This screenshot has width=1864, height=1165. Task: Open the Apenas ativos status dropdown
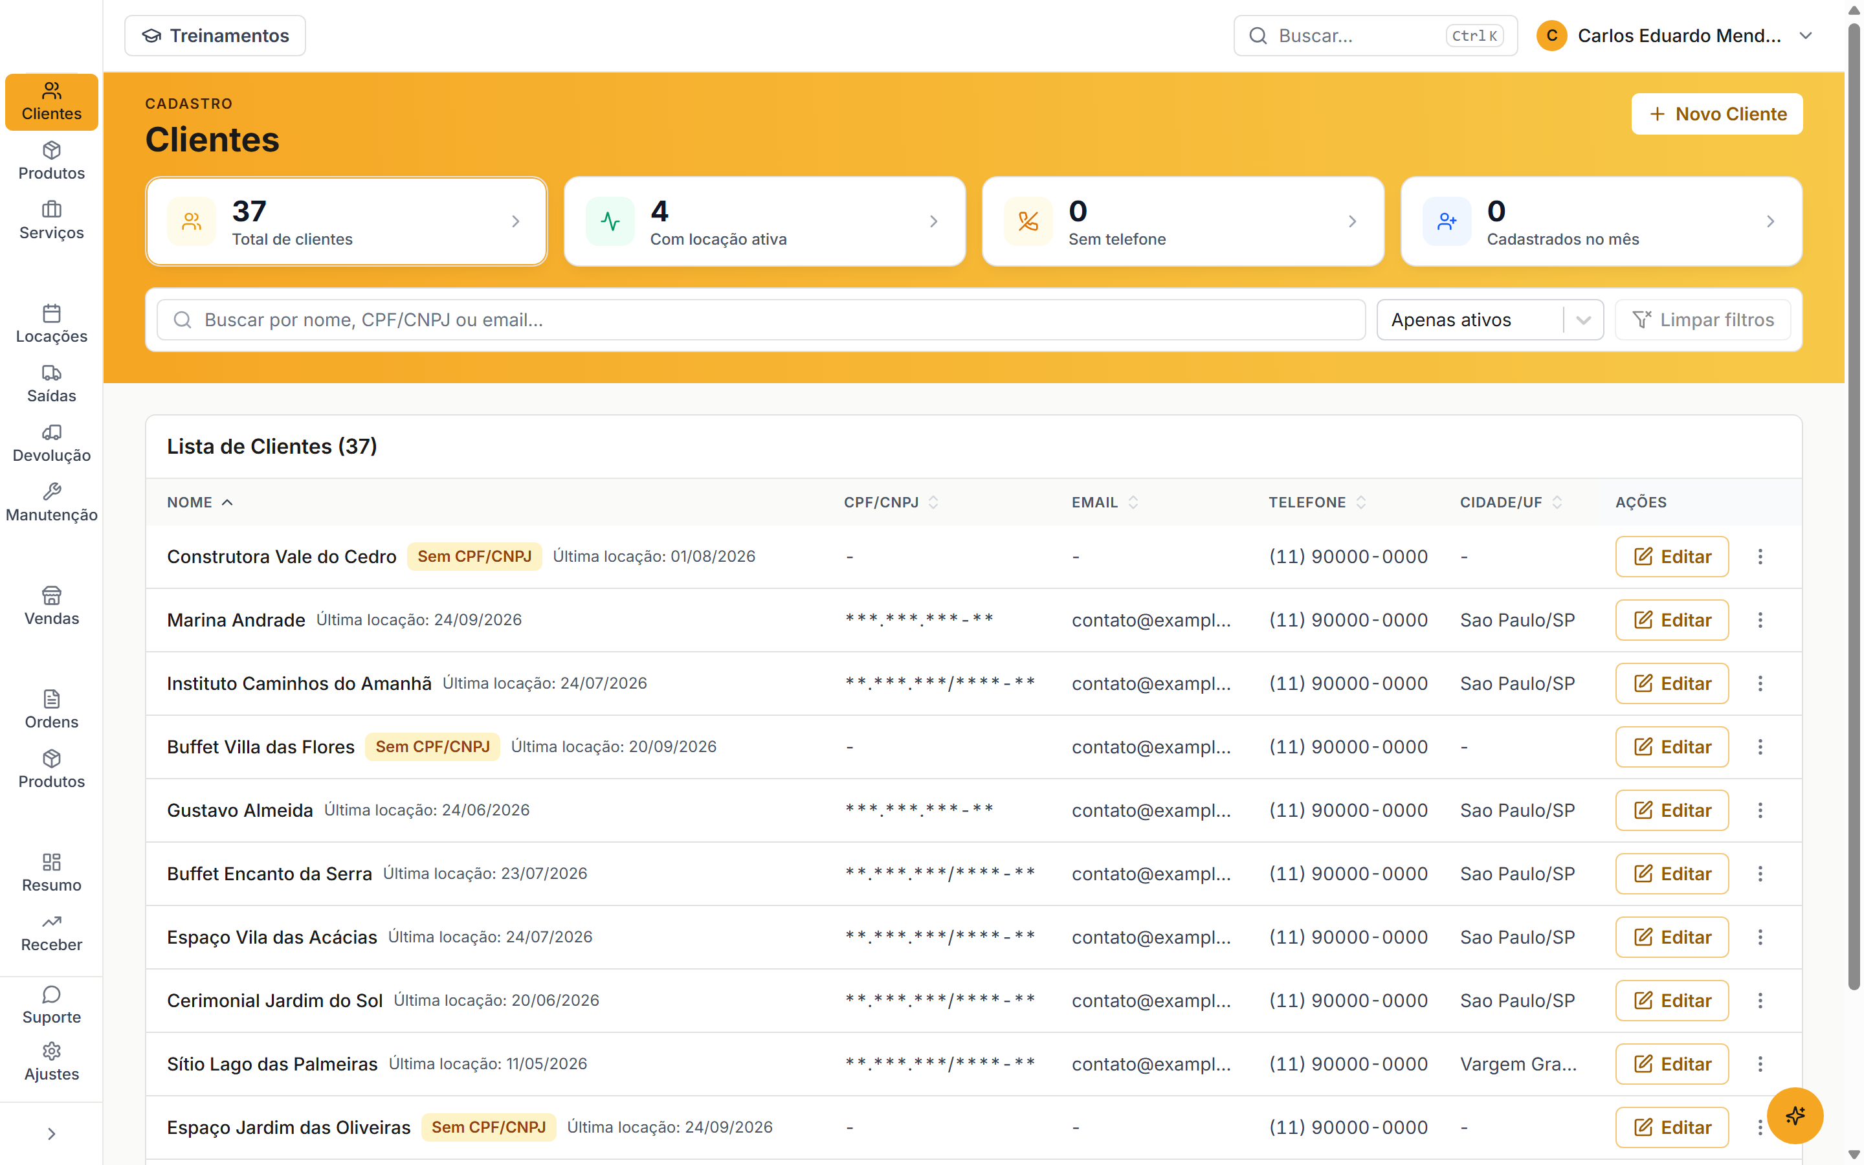pyautogui.click(x=1490, y=320)
